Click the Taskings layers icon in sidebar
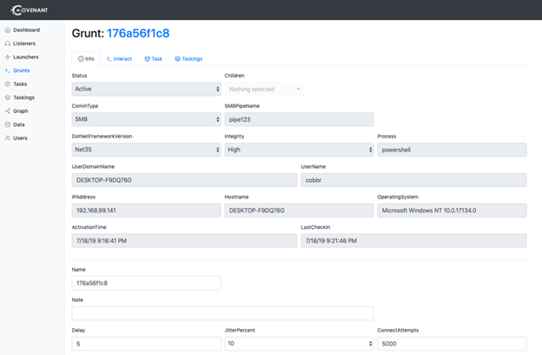Viewport: 542px width, 355px height. 8,97
